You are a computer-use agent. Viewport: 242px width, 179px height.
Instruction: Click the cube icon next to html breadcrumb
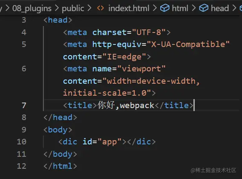[x=165, y=8]
